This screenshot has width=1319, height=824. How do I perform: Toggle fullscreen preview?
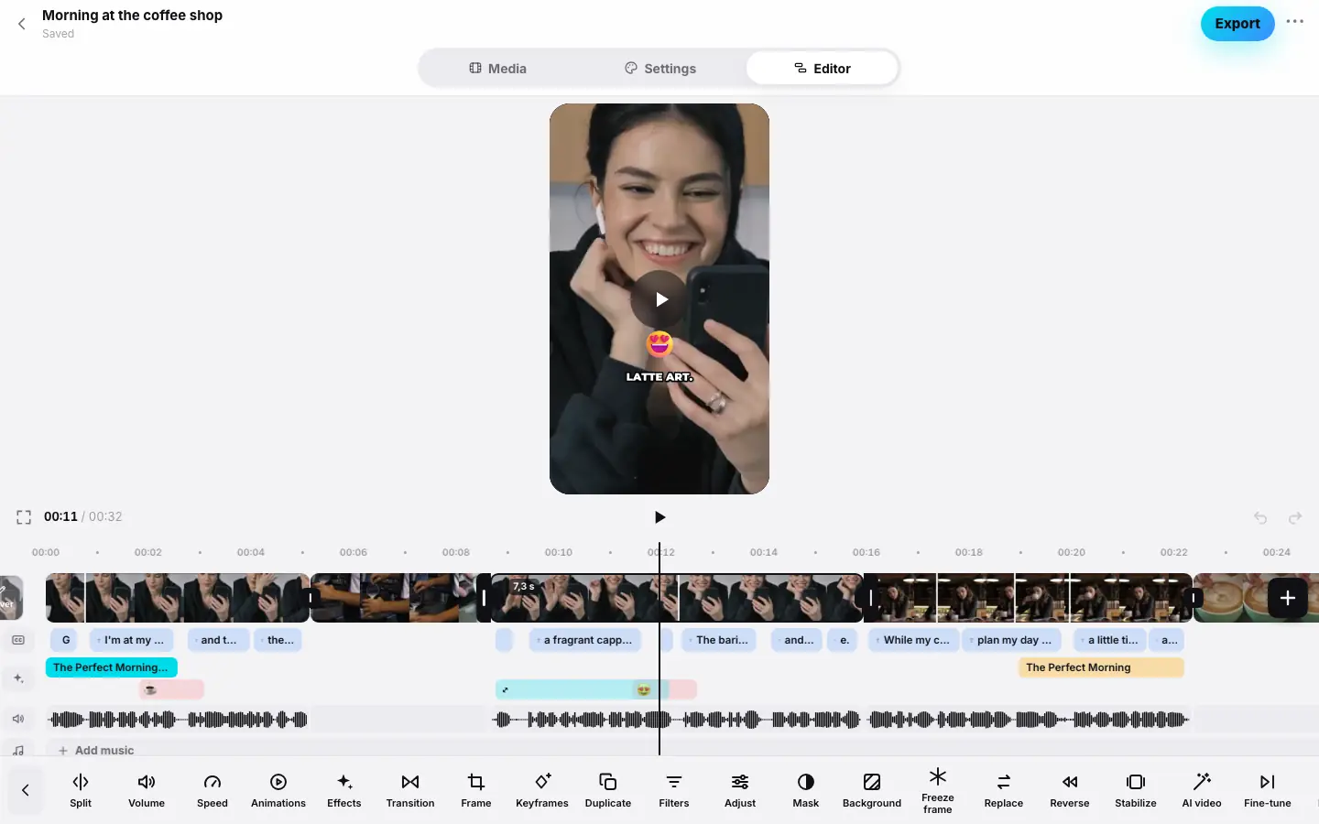click(24, 517)
